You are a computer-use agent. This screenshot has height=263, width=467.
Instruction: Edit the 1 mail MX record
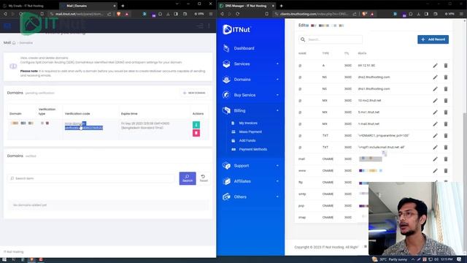tap(435, 123)
